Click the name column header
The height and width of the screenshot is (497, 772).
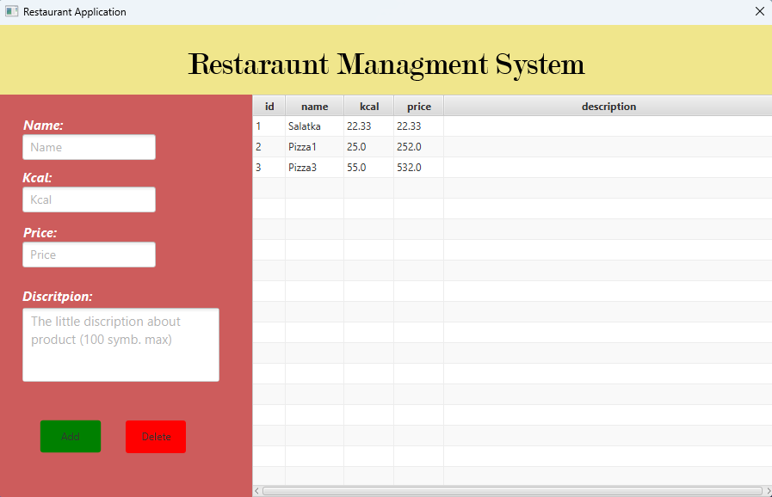[x=314, y=106]
